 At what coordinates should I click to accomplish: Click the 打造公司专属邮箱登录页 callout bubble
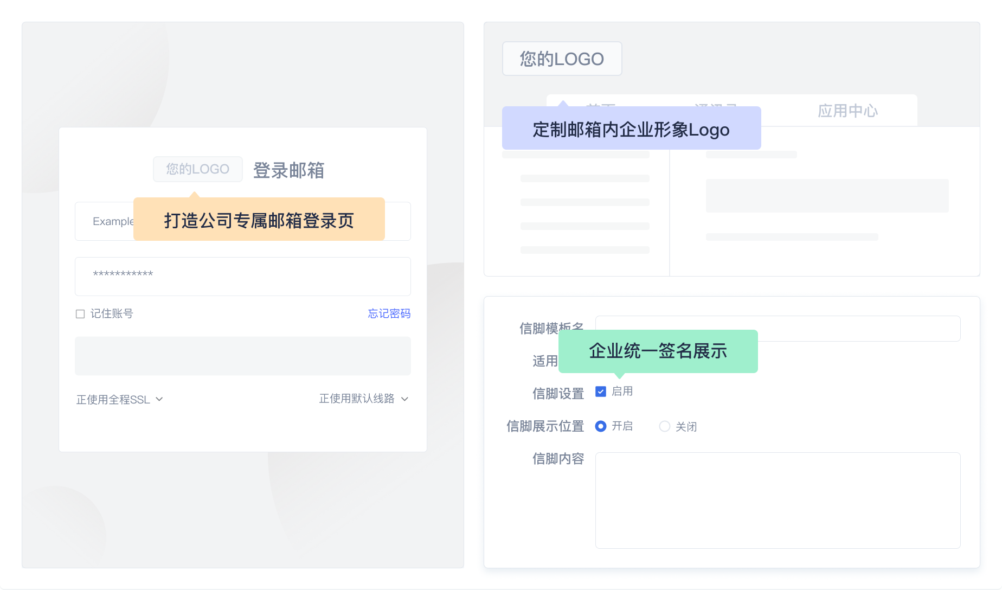[259, 220]
